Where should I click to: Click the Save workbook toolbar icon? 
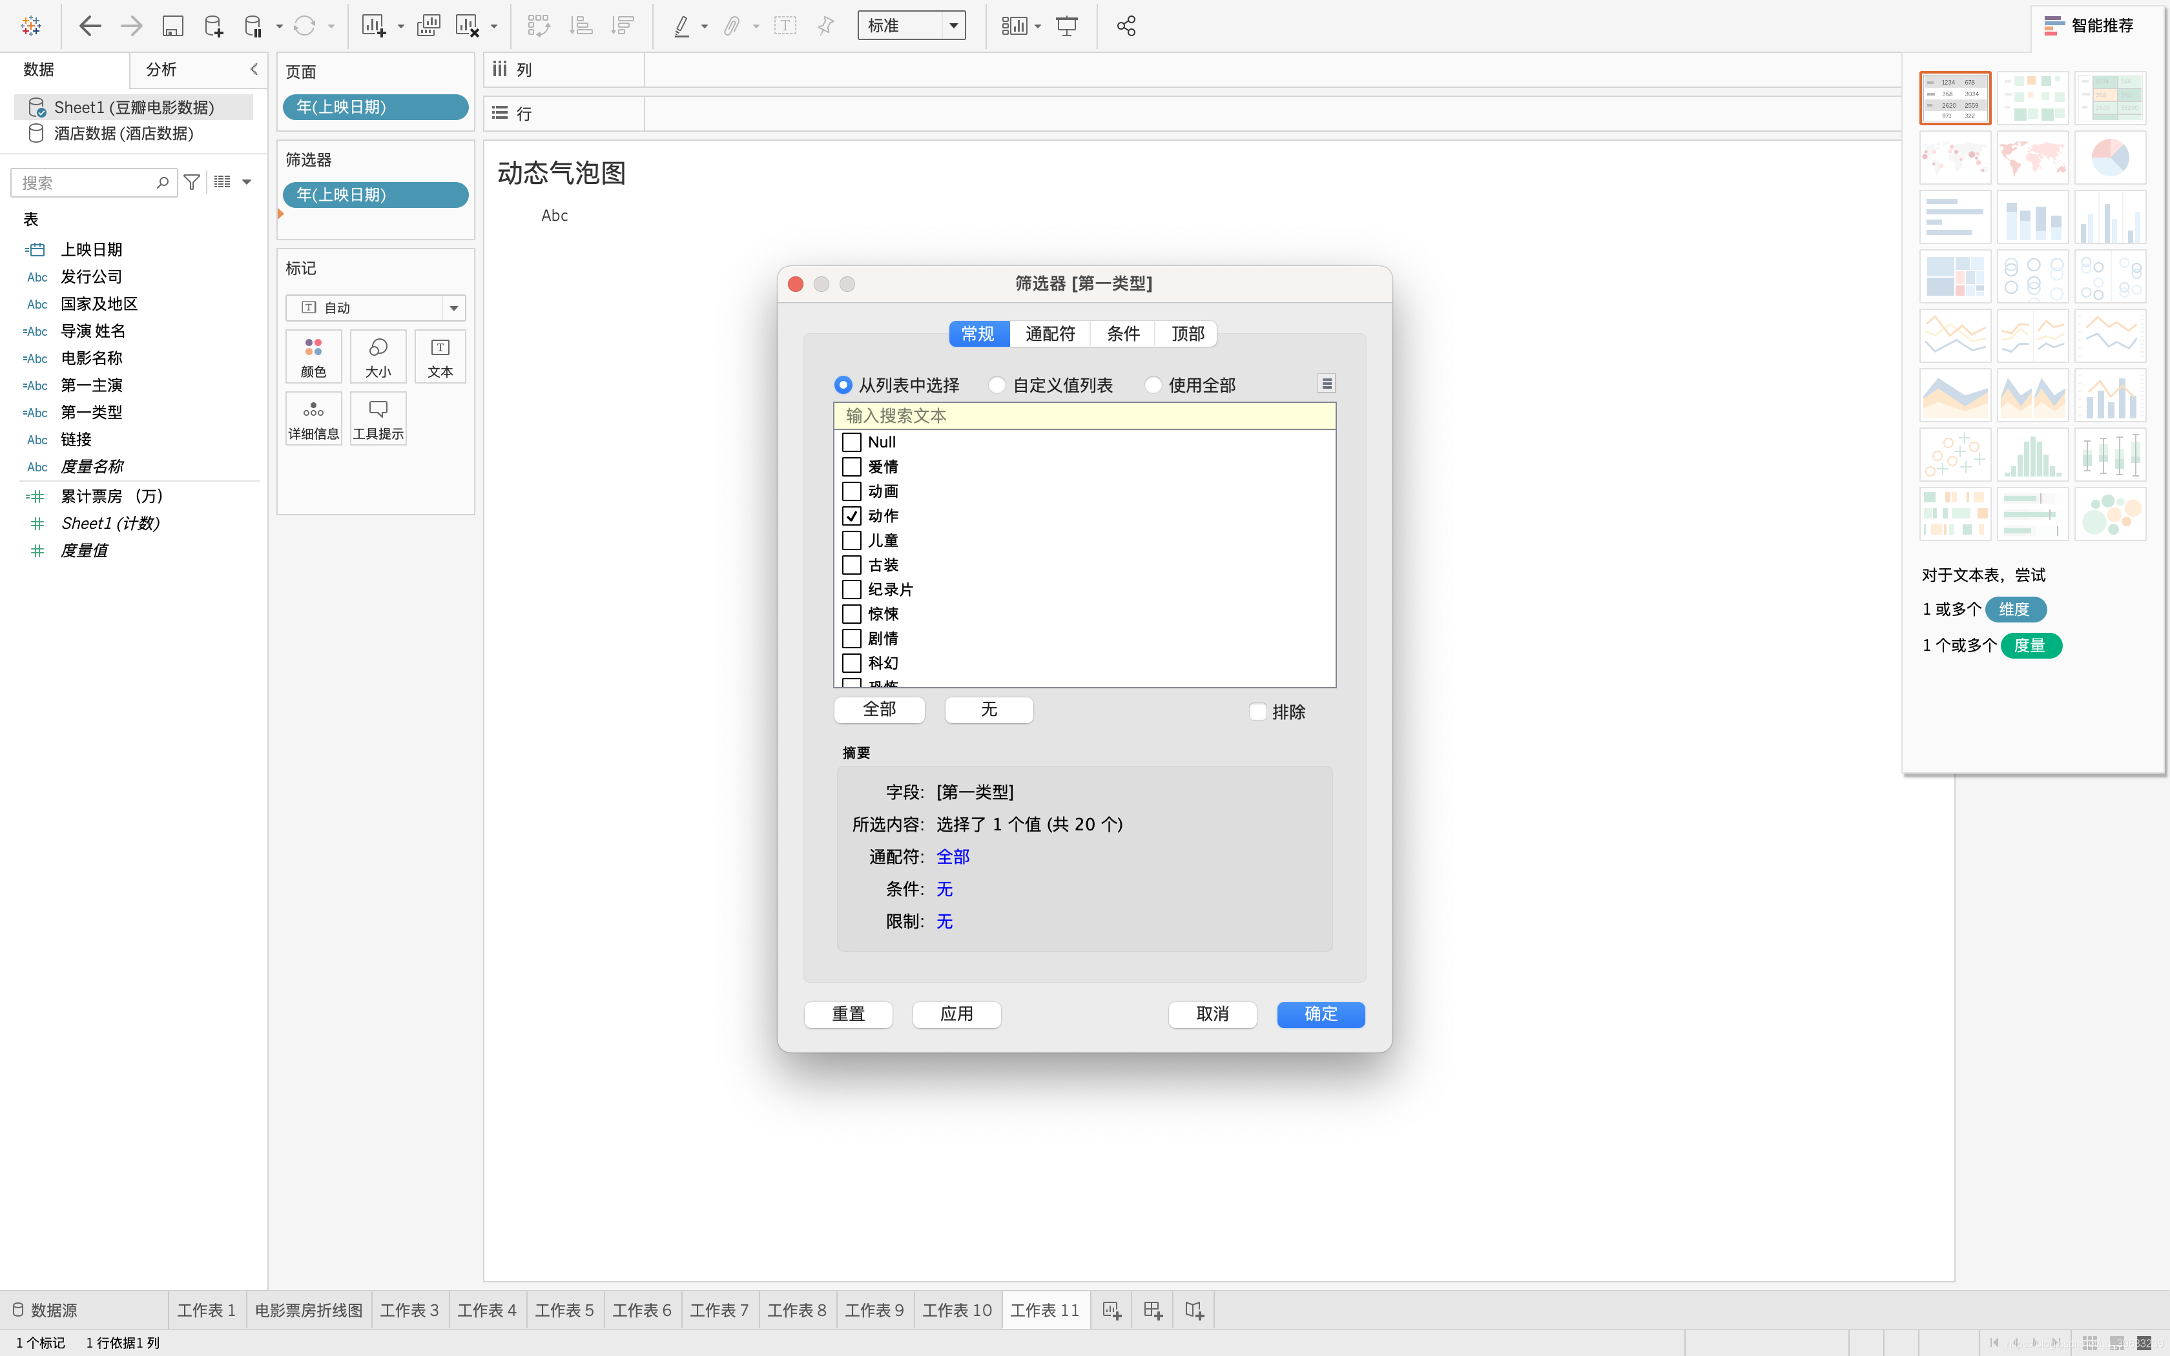click(x=172, y=26)
